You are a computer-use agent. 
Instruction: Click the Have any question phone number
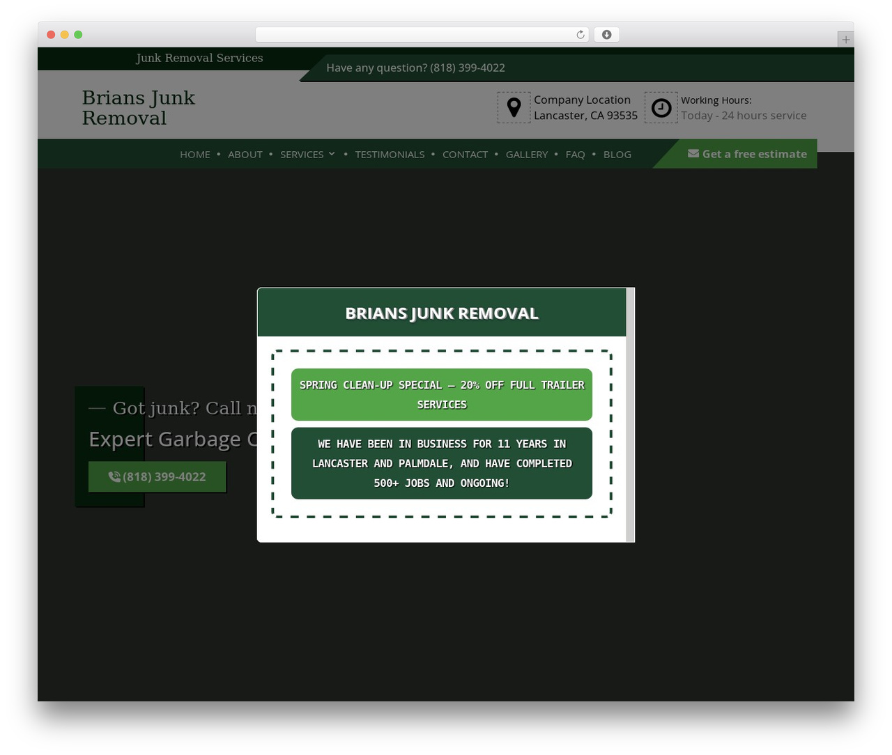point(468,68)
